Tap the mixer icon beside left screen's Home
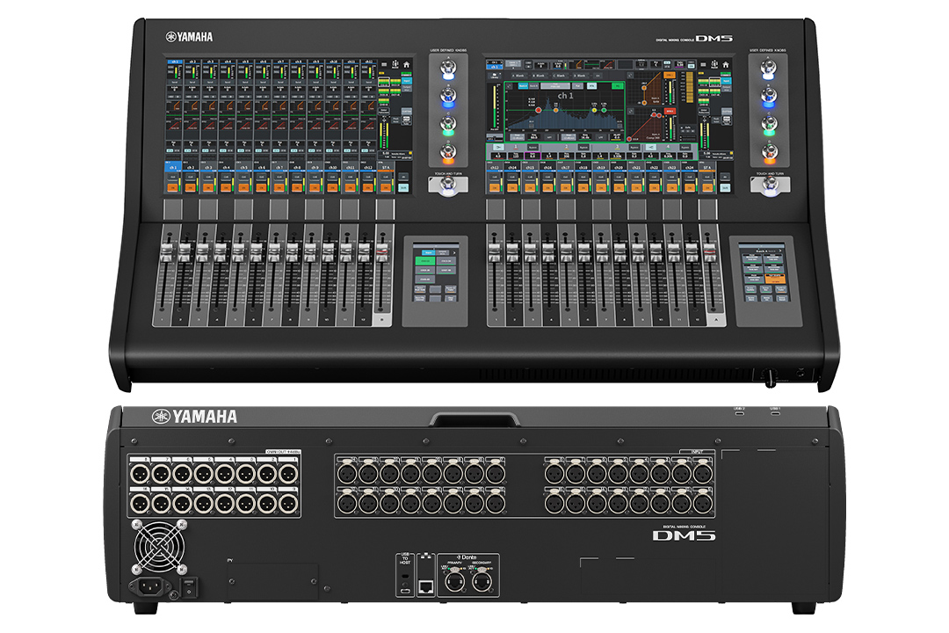This screenshot has width=949, height=633. coord(395,64)
